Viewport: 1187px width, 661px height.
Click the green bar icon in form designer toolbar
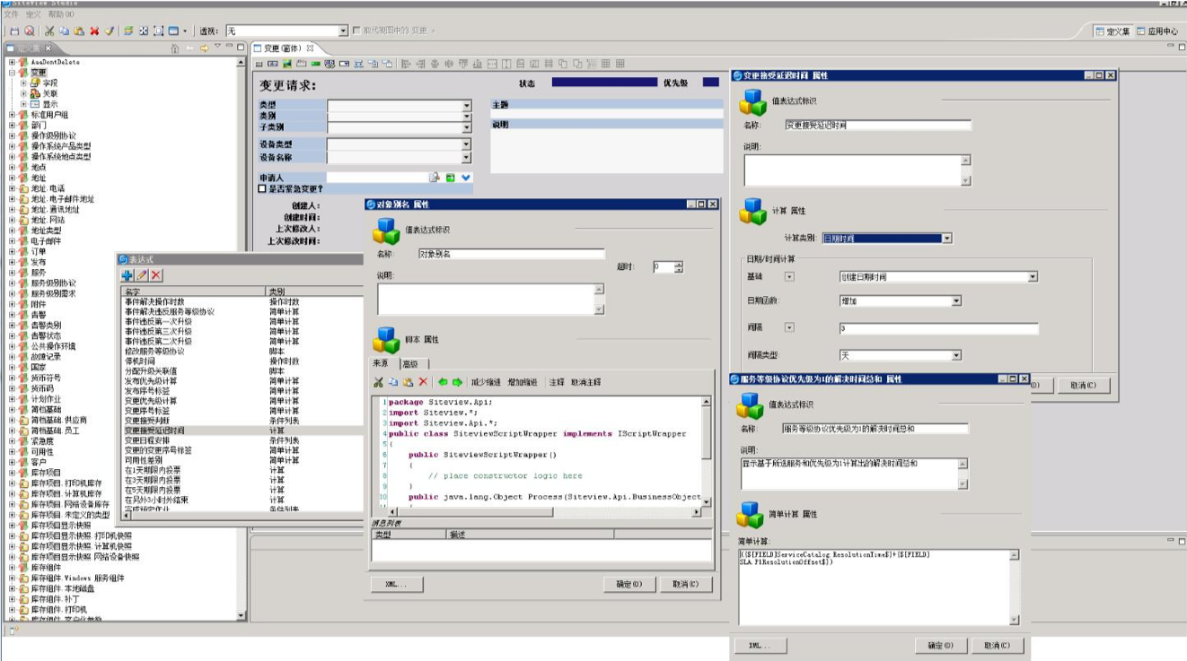316,64
